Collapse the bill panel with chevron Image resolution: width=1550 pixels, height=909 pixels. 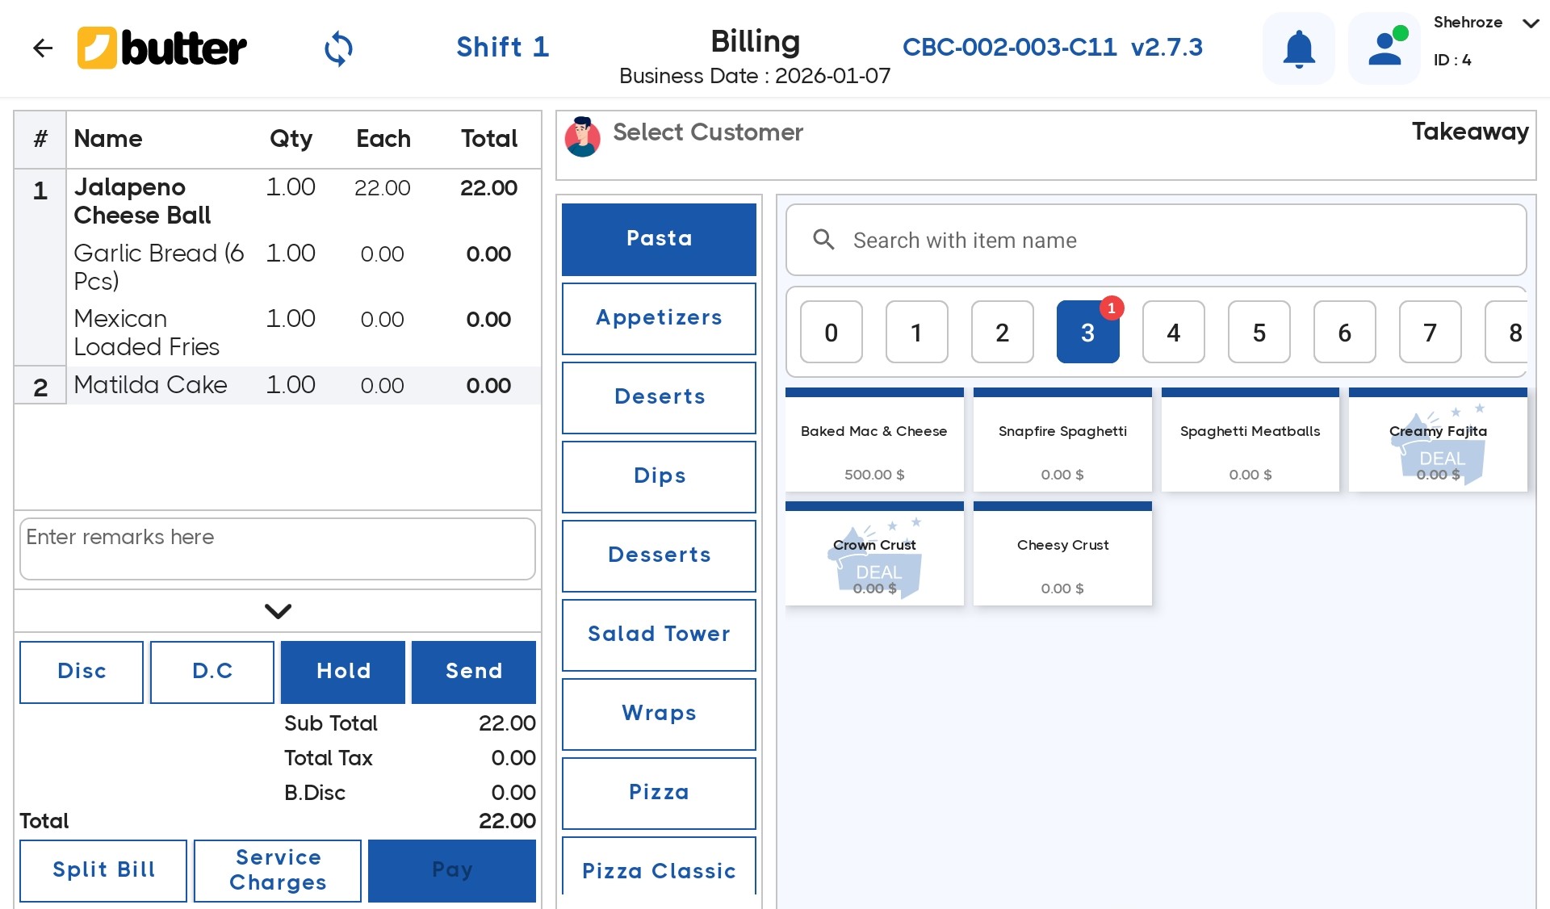point(278,611)
